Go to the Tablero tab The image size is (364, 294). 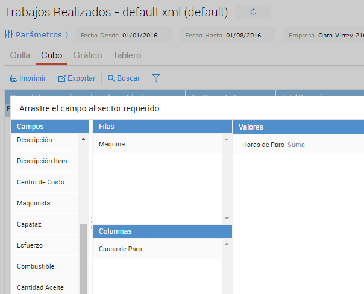tap(127, 55)
